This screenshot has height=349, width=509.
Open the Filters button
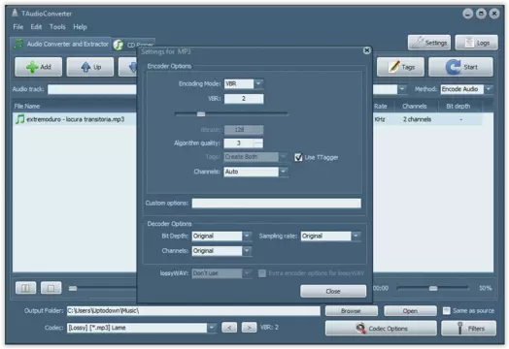[x=468, y=329]
